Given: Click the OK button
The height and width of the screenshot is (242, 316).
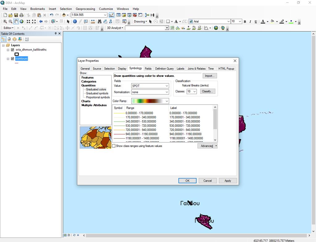Looking at the screenshot, I should click(187, 181).
